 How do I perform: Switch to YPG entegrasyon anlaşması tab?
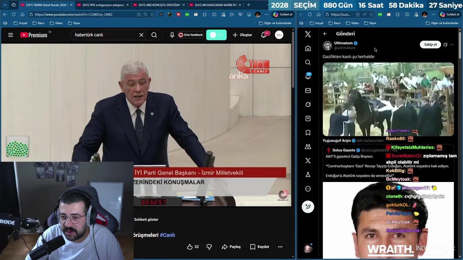click(103, 5)
